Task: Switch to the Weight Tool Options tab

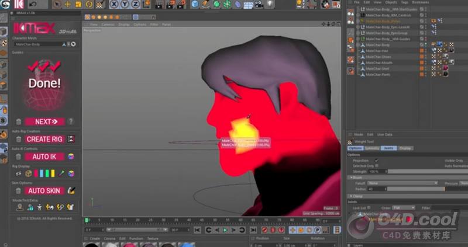Action: 355,148
